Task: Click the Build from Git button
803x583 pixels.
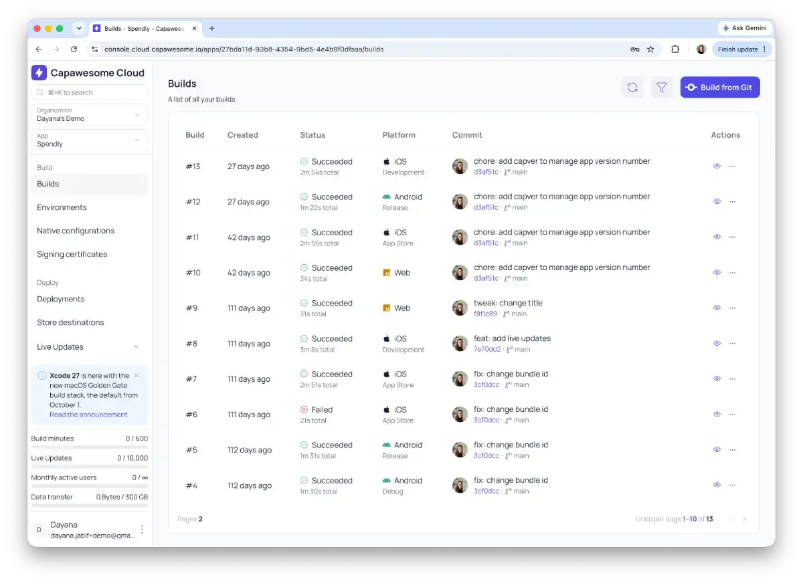Action: [x=720, y=88]
